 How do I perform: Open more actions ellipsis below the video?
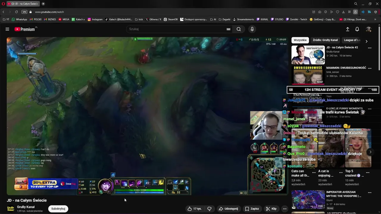coord(285,209)
